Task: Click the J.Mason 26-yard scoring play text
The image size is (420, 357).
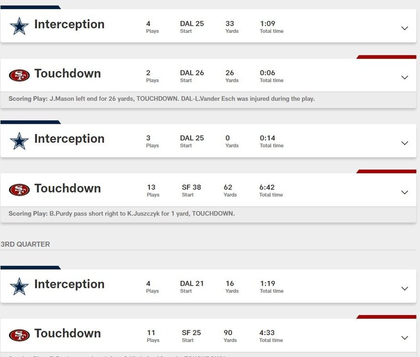Action: [x=161, y=99]
